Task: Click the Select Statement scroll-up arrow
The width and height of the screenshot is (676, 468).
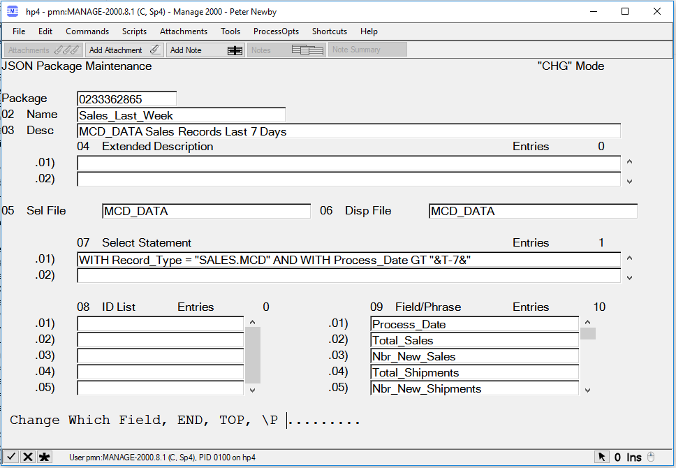Action: [629, 258]
